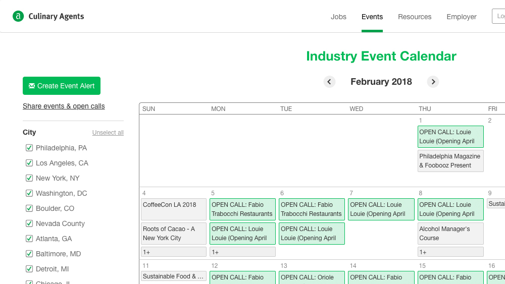Uncheck New York, NY city filter
Screen dimensions: 505x284
[x=29, y=178]
